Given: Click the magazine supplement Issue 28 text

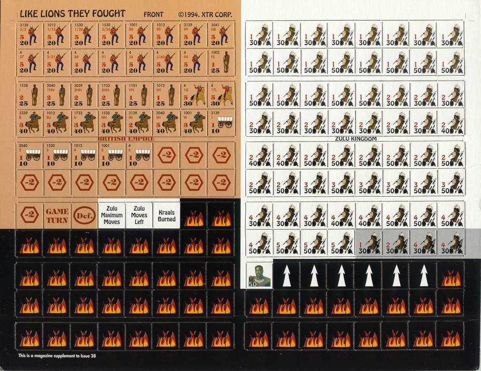Looking at the screenshot, I should [x=57, y=356].
